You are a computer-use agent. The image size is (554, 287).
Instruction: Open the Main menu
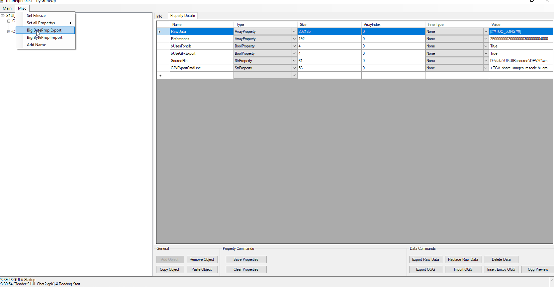click(7, 8)
